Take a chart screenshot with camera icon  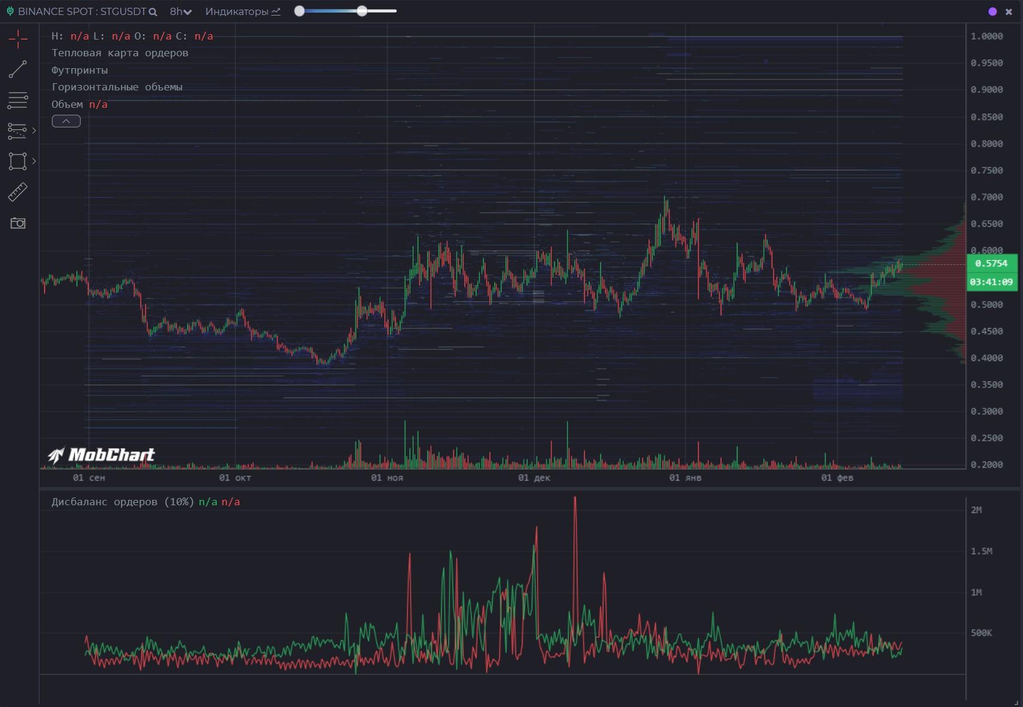pyautogui.click(x=18, y=223)
